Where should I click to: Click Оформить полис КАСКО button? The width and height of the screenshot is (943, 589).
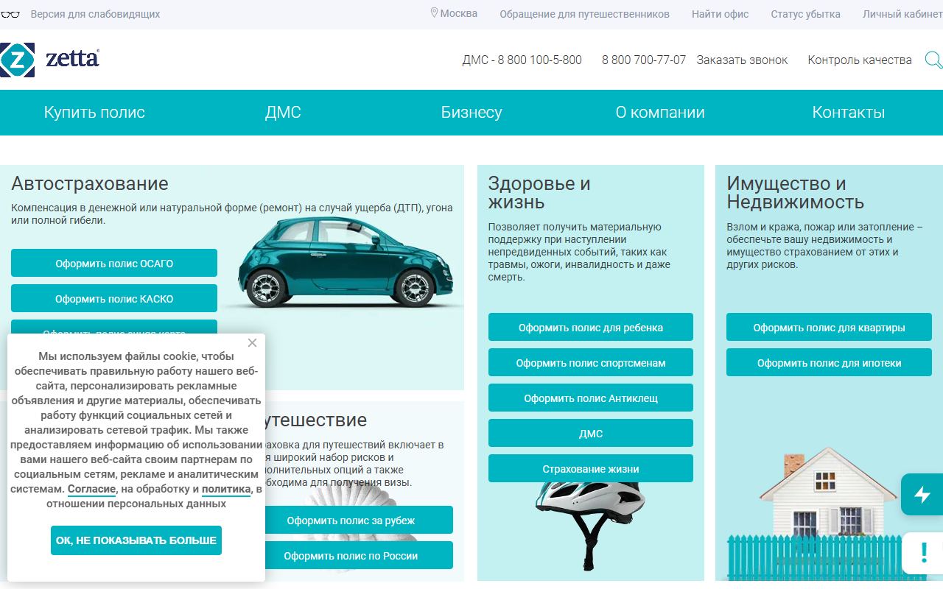point(114,298)
